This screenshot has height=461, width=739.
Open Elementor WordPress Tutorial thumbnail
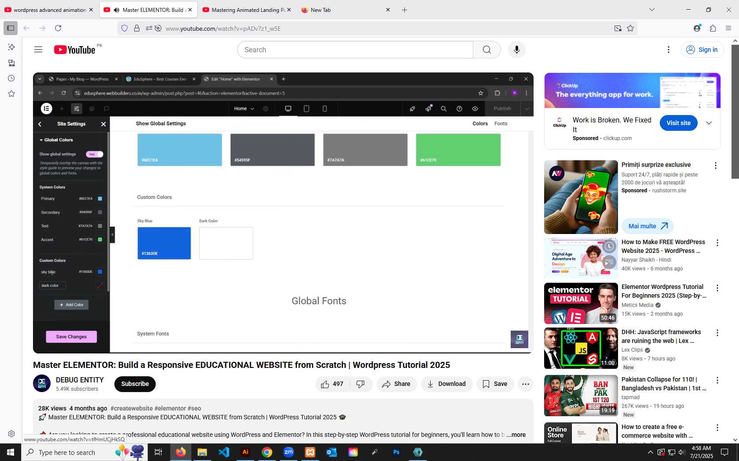pos(581,303)
